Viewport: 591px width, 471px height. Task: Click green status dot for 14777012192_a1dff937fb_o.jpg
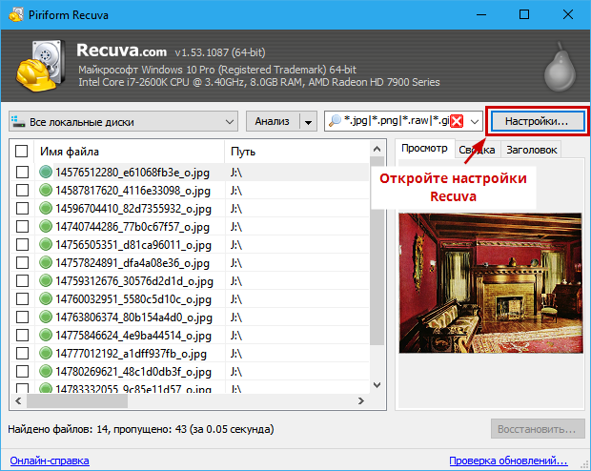[x=46, y=353]
